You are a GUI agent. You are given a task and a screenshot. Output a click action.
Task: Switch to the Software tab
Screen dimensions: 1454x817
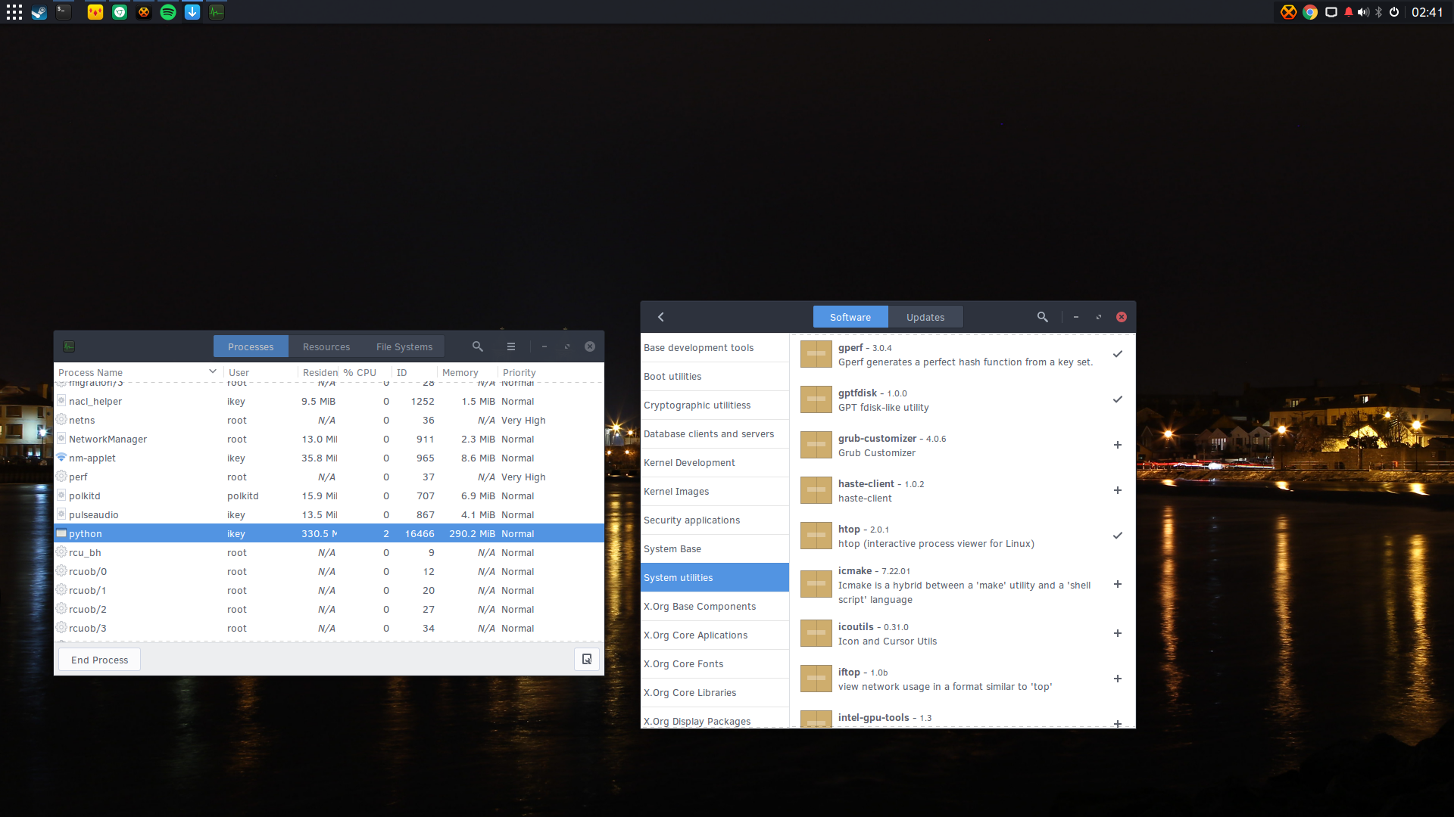coord(850,317)
